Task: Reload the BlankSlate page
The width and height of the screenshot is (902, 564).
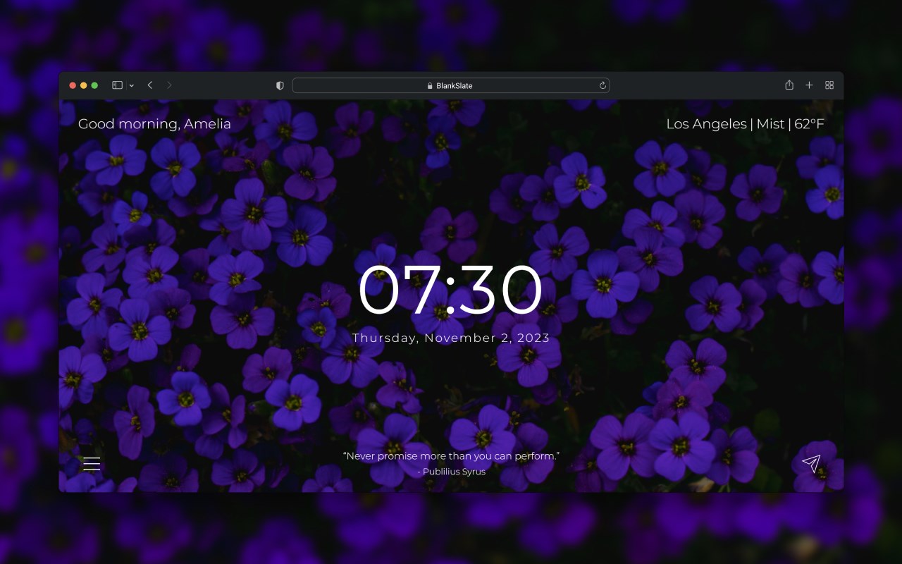Action: click(603, 85)
